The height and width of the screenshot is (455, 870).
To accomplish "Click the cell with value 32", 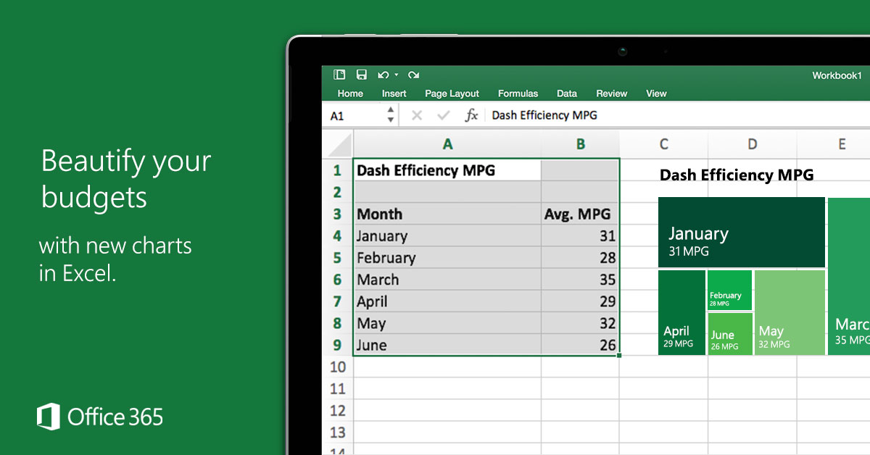I will (x=580, y=323).
